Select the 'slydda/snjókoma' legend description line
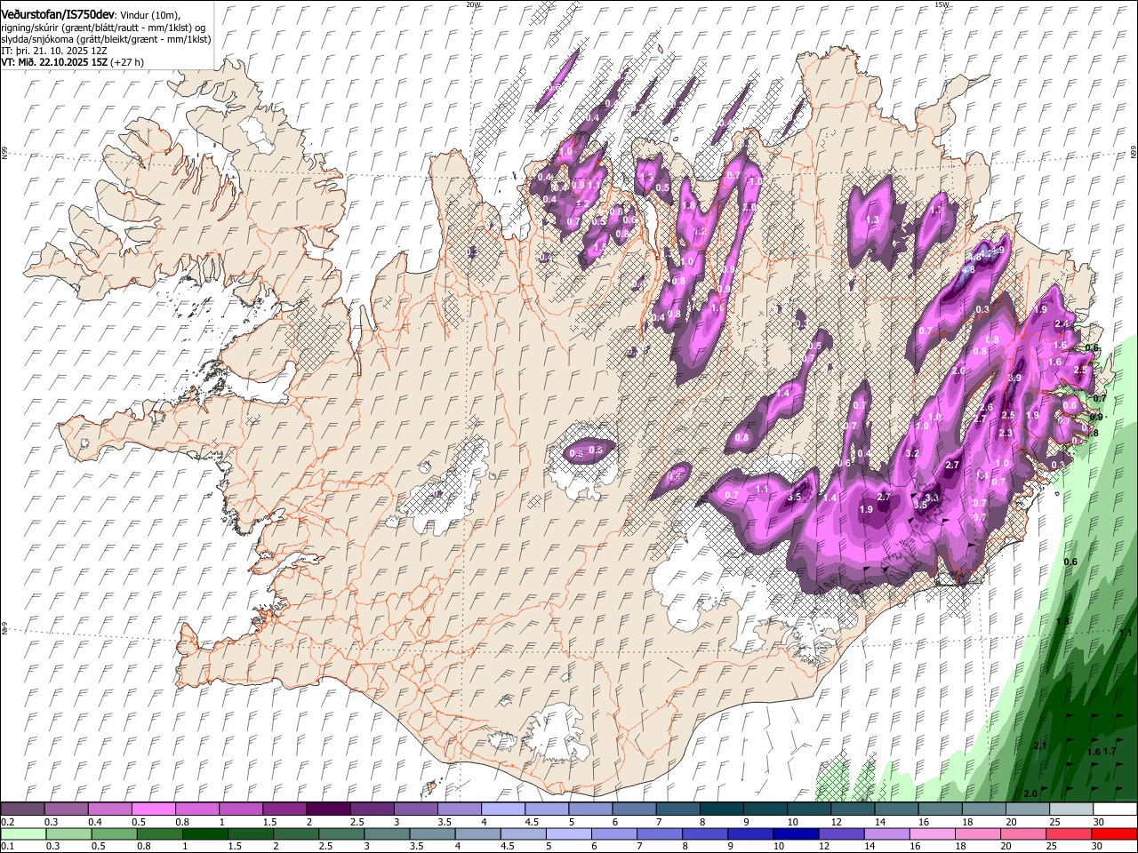 pos(106,39)
